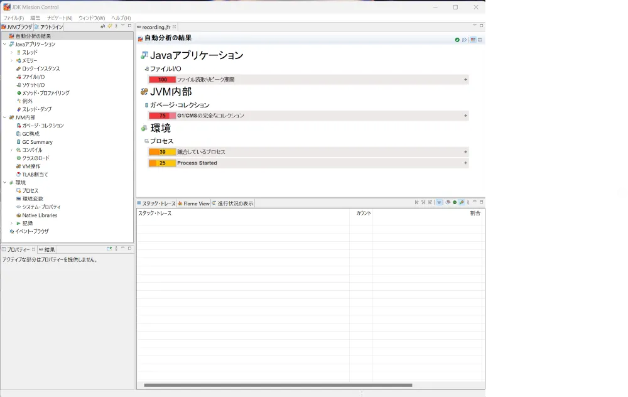Open クラスのロード page icon
The width and height of the screenshot is (628, 397).
(18, 158)
